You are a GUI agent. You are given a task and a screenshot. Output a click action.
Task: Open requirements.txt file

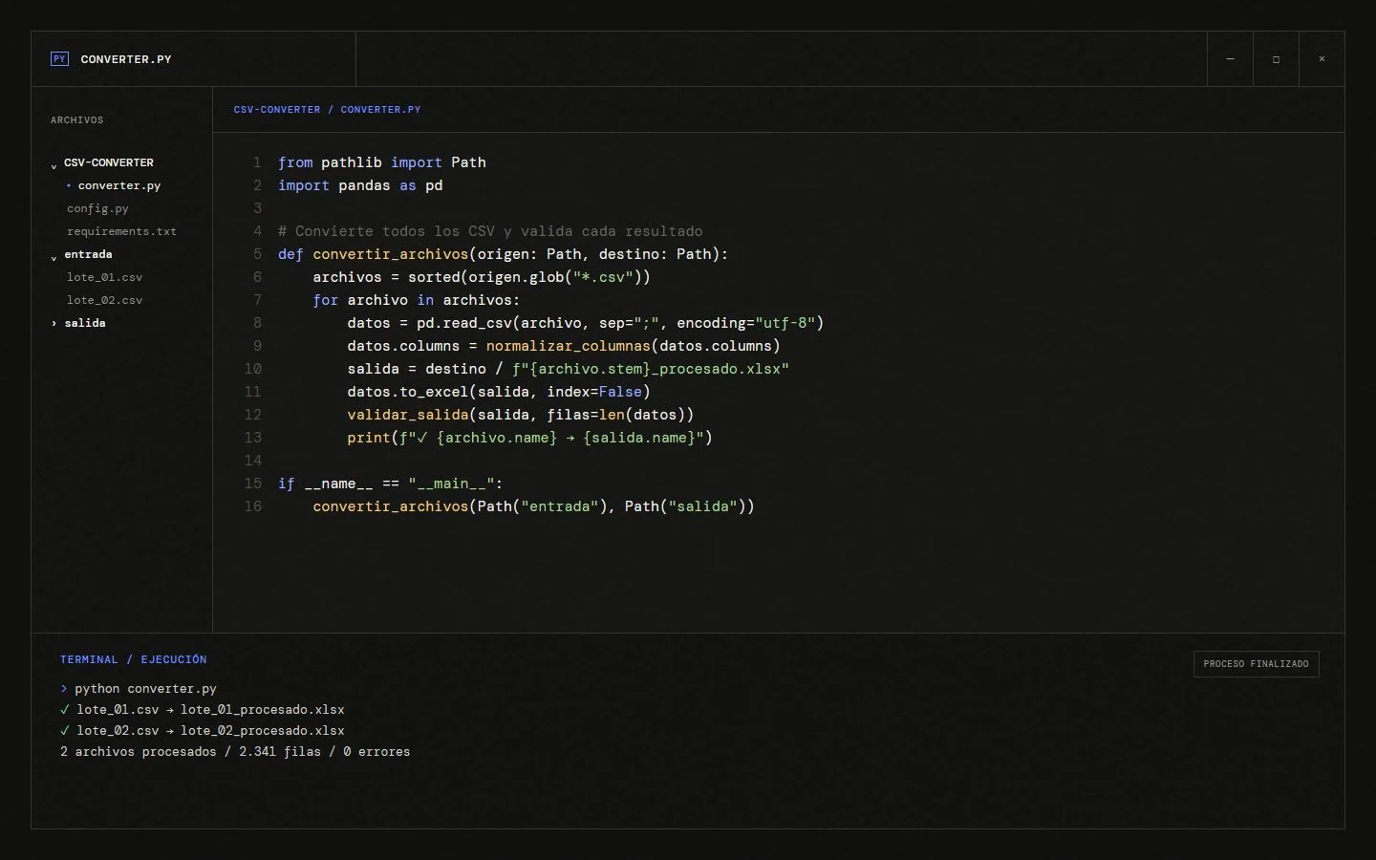point(121,231)
